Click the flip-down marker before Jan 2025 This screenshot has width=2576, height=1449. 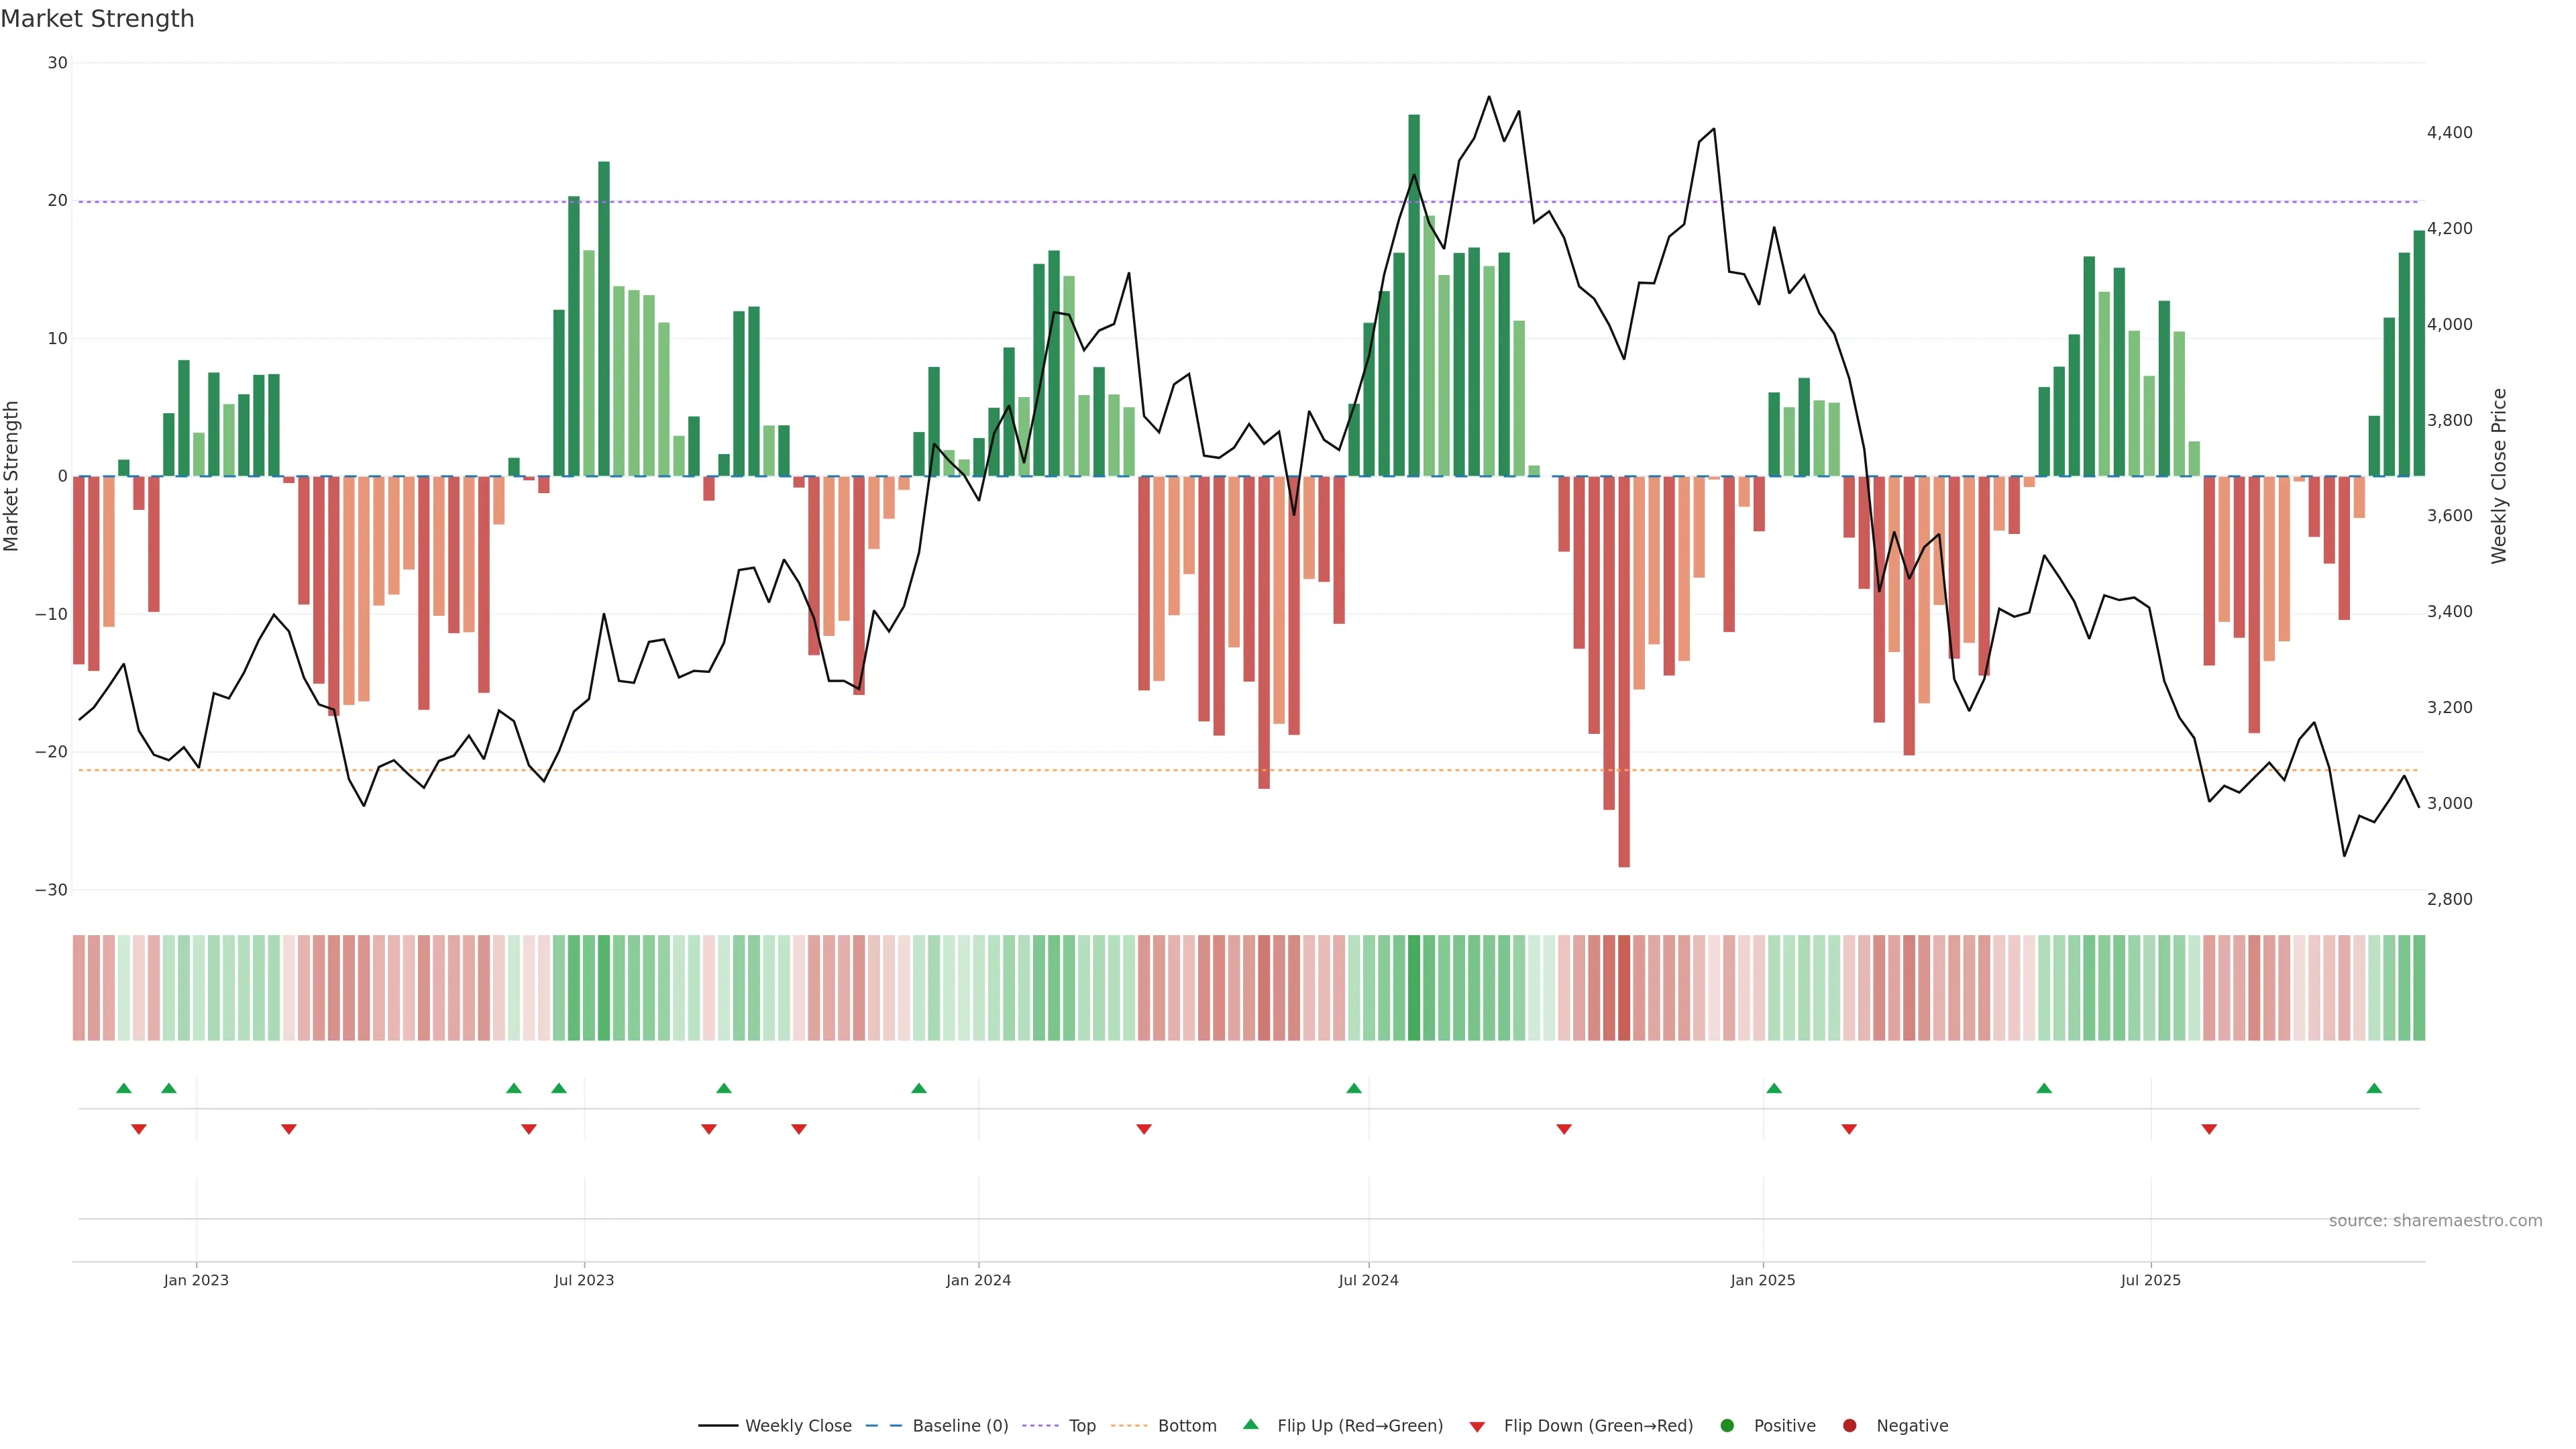tap(1564, 1129)
